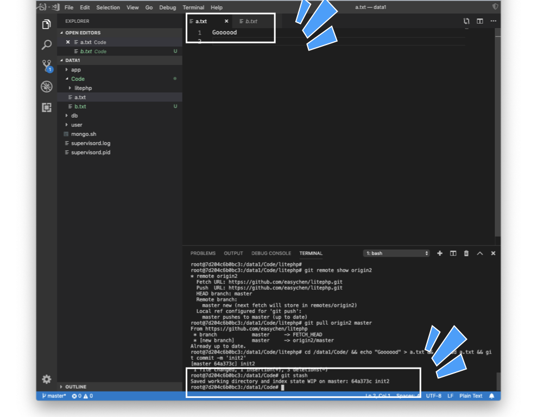
Task: Maximize terminal panel with up chevron
Action: click(480, 254)
